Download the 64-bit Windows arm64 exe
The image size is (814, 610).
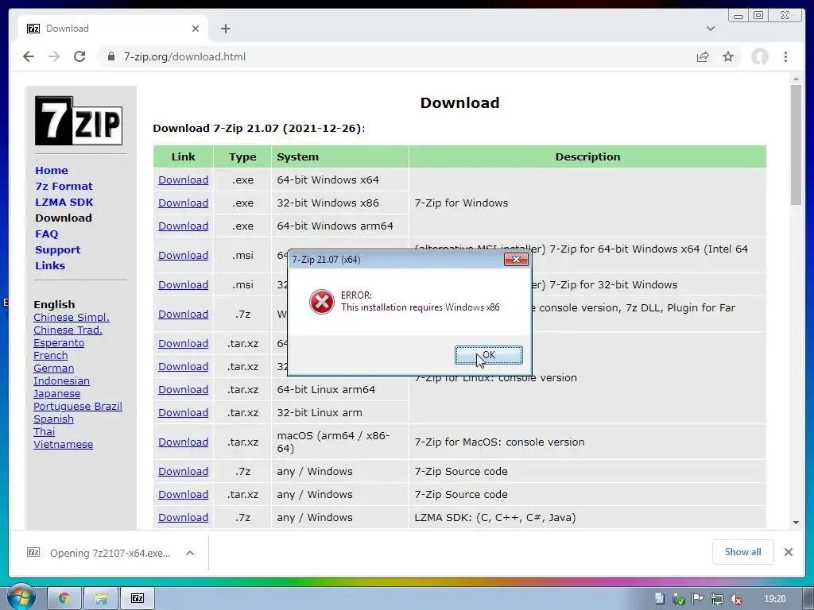184,226
